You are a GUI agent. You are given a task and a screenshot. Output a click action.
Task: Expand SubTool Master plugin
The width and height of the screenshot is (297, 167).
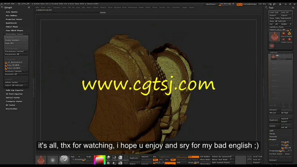tap(13, 98)
